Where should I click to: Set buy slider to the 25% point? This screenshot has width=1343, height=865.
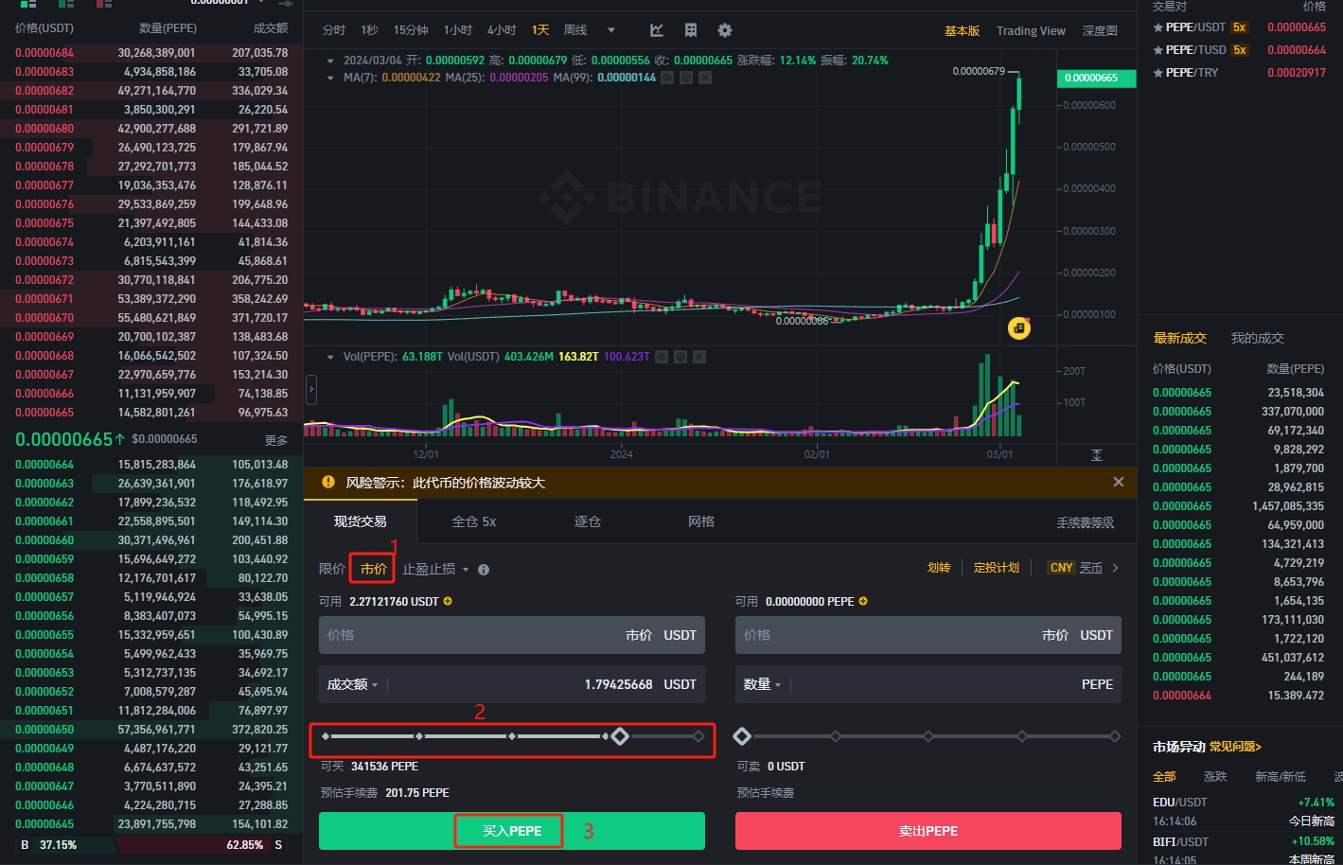point(418,736)
